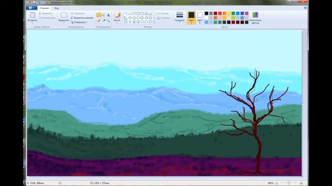
Task: Click the zoom slider handle
Action: pyautogui.click(x=289, y=183)
